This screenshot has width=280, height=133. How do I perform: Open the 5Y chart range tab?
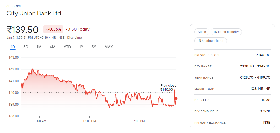point(94,47)
